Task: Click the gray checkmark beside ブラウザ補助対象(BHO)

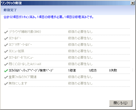Action: 6,32
